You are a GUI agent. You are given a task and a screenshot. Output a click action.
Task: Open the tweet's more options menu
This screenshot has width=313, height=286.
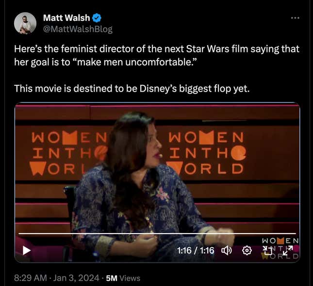[295, 18]
